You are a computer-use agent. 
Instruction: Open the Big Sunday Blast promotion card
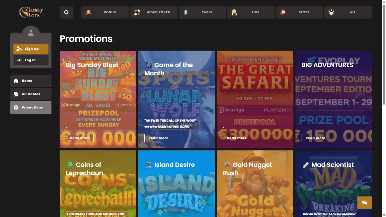point(98,100)
